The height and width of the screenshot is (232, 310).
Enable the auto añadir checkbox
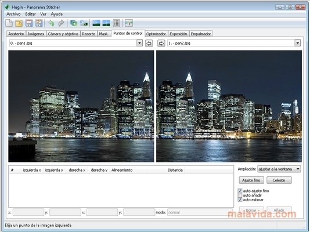pyautogui.click(x=240, y=195)
